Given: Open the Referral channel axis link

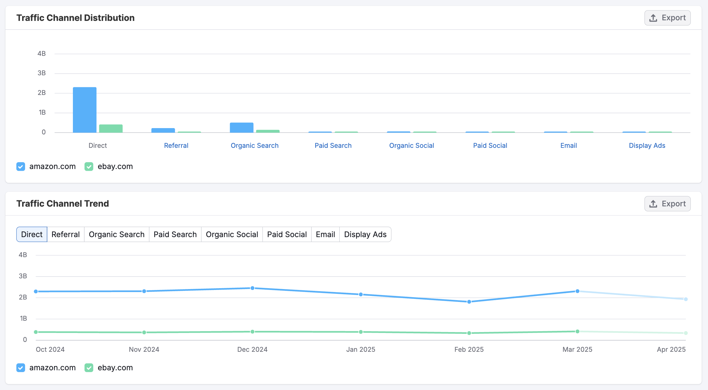Looking at the screenshot, I should pyautogui.click(x=176, y=145).
